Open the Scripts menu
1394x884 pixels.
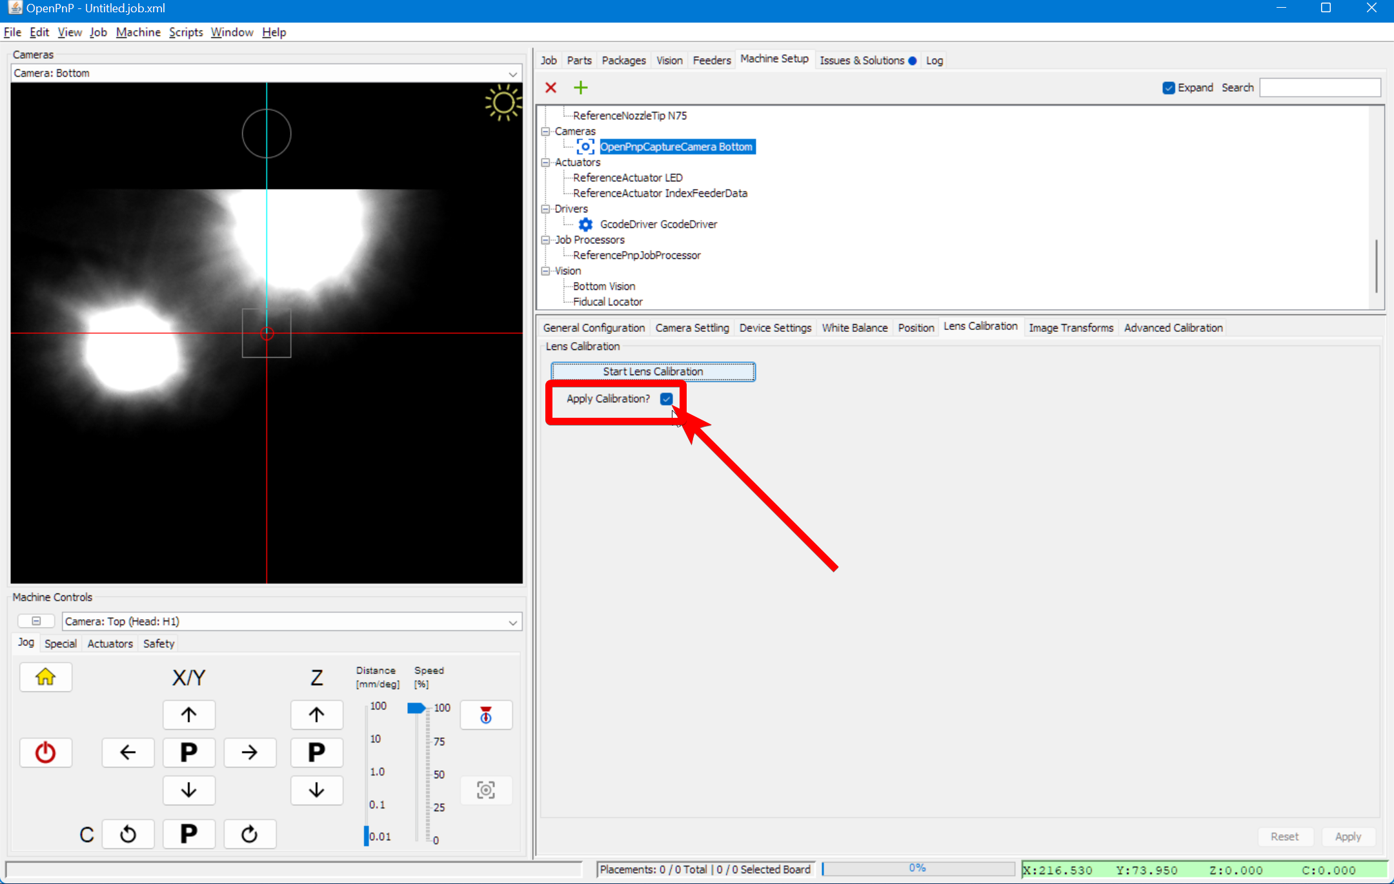pos(185,32)
